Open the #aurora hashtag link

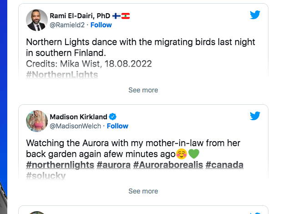(x=113, y=165)
